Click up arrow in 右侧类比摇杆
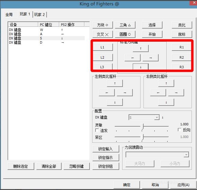This screenshot has height=190, width=197. click(x=166, y=83)
